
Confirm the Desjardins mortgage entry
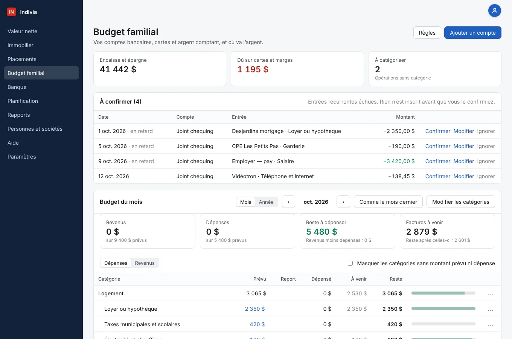pos(438,131)
